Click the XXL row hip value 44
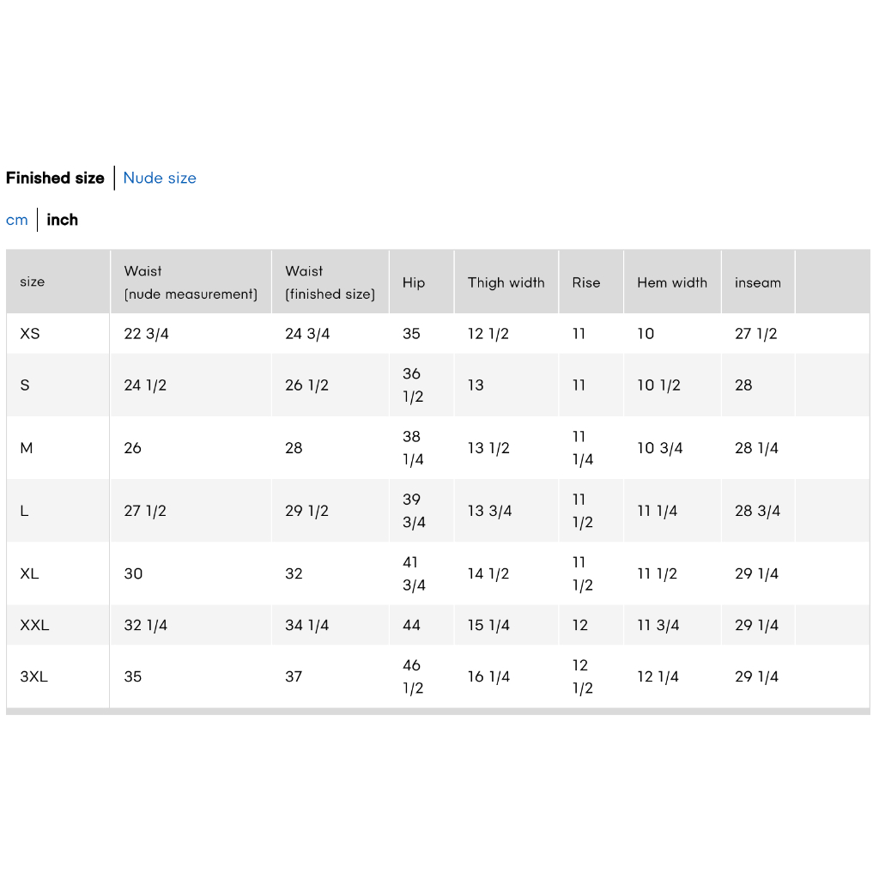The width and height of the screenshot is (879, 879). 411,625
